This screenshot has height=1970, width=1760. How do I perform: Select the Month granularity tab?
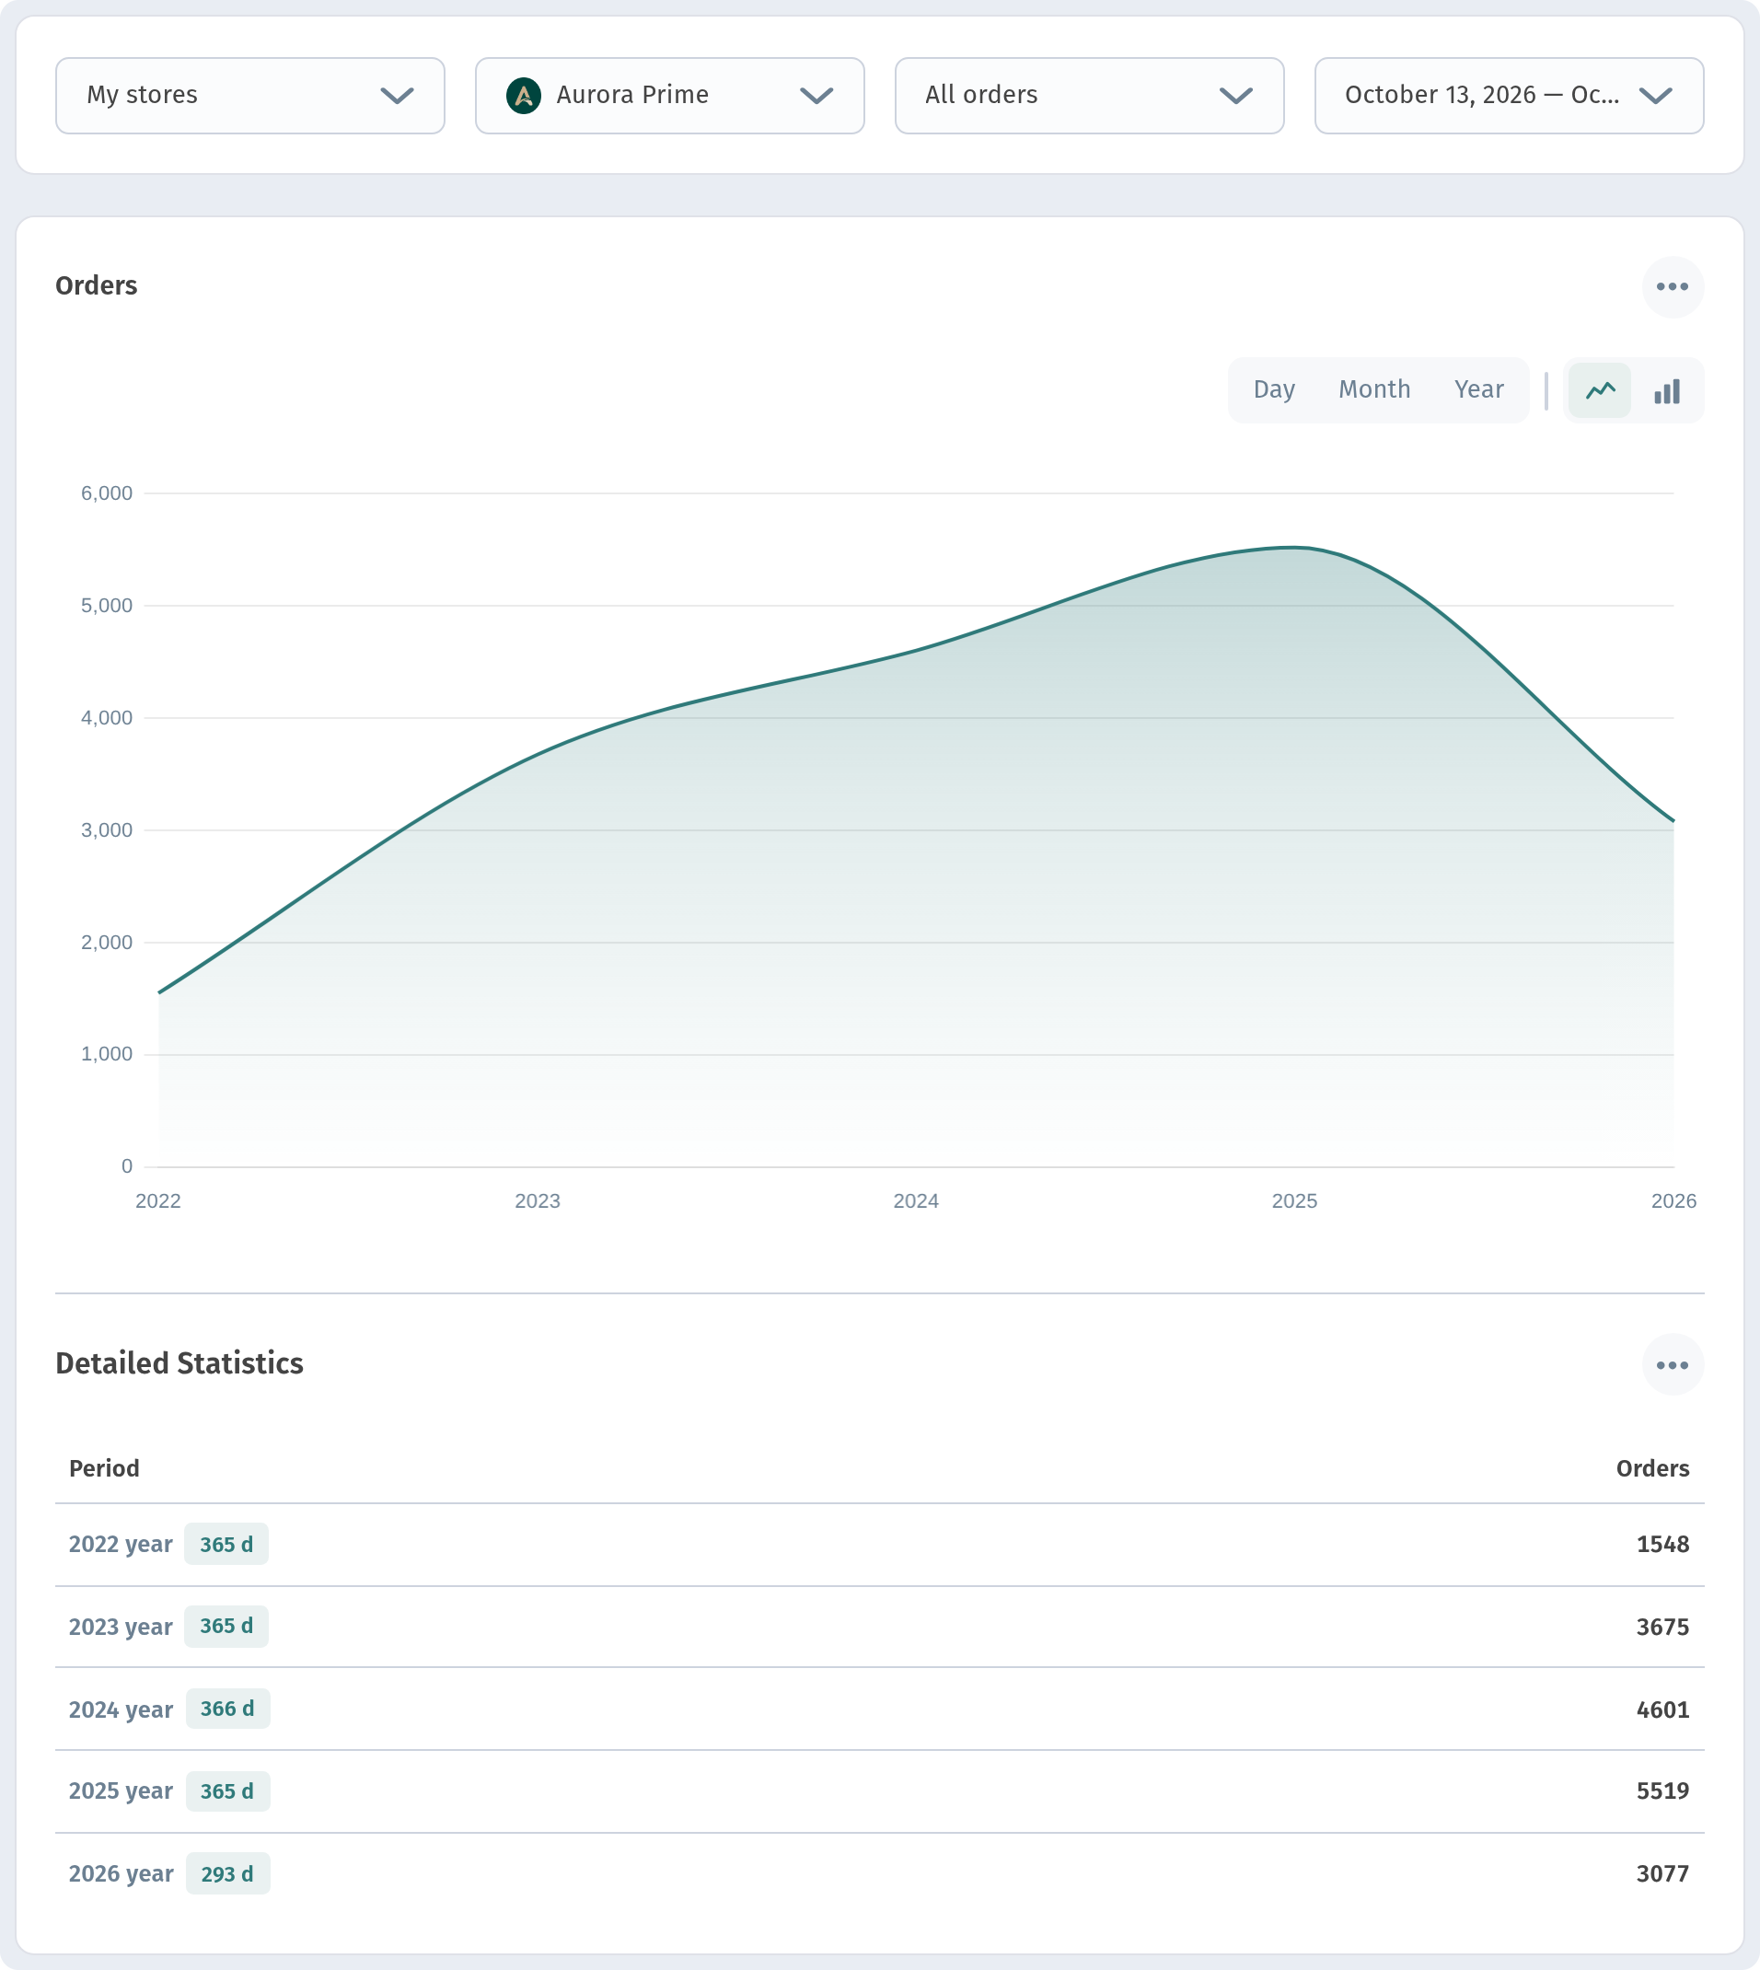point(1374,389)
